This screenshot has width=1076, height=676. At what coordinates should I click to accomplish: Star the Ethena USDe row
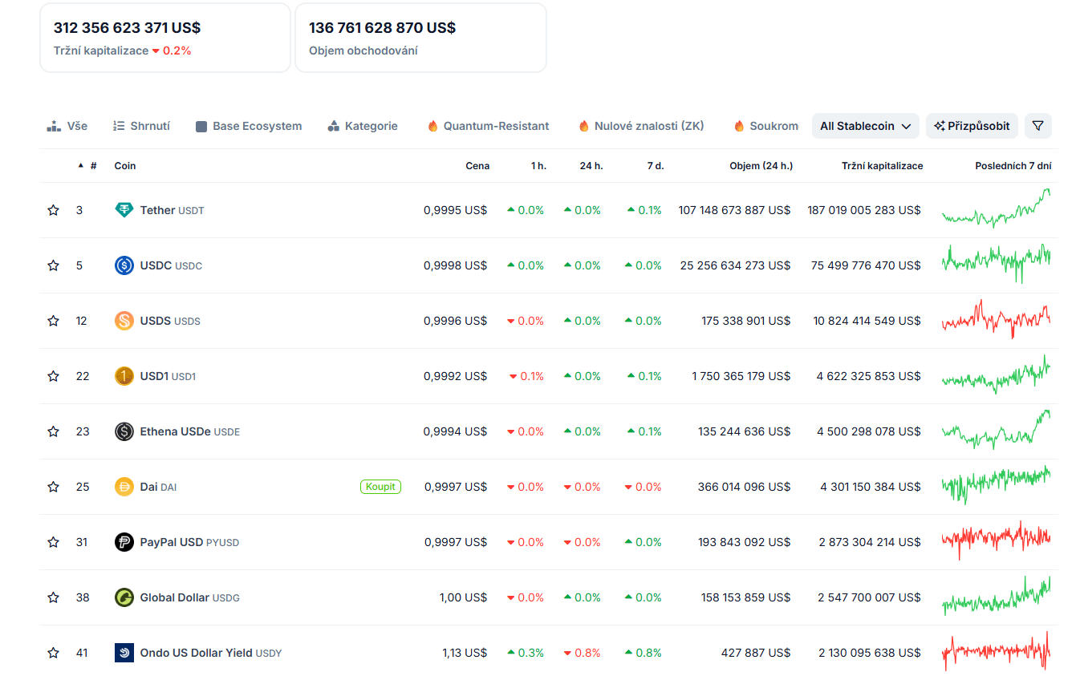click(x=53, y=431)
